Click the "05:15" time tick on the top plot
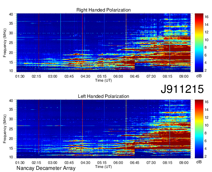Viewport: 212px width, 172px height. tap(102, 76)
